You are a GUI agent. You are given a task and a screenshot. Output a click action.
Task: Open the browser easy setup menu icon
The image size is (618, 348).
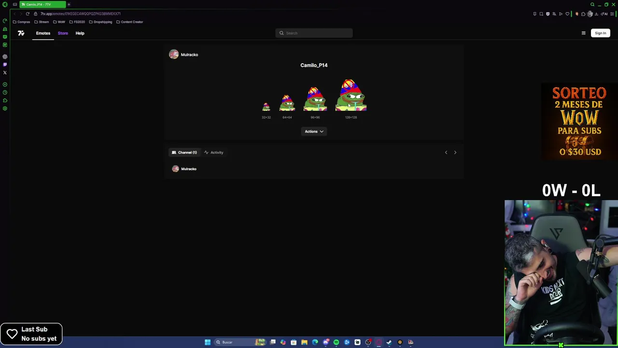(612, 14)
